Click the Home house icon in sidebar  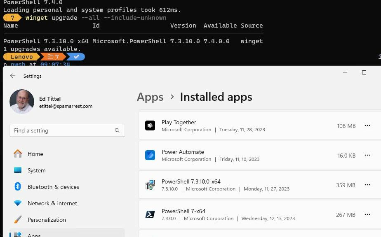point(18,154)
